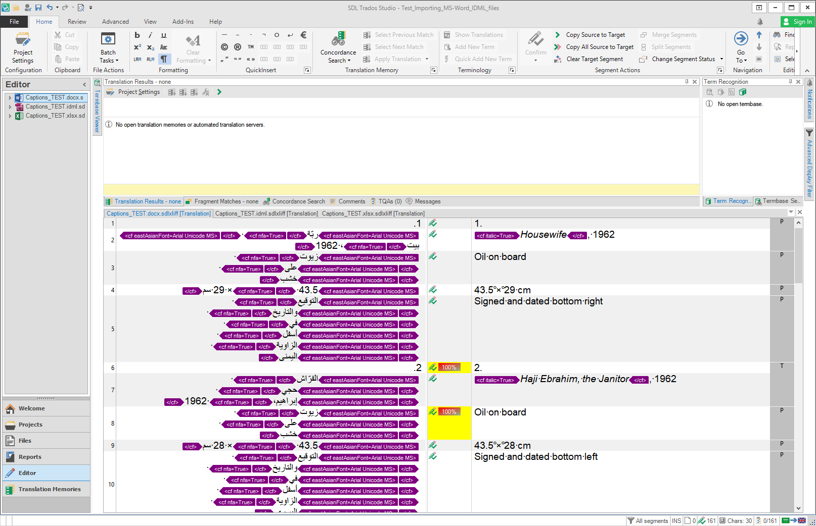The image size is (816, 526).
Task: Click the Sign In button
Action: pos(797,22)
